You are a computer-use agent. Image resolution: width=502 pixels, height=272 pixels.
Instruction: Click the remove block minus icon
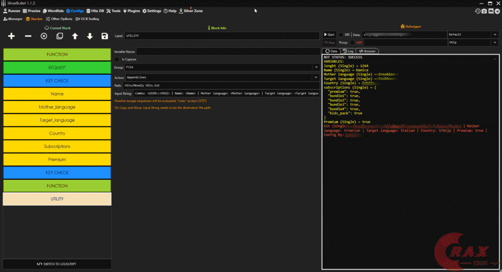(x=28, y=36)
